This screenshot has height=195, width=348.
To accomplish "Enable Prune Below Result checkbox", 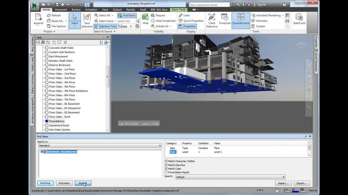I will tap(166, 172).
